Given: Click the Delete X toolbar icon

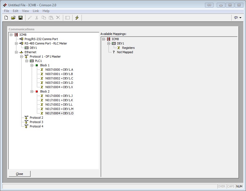Looking at the screenshot, I should [x=58, y=18].
